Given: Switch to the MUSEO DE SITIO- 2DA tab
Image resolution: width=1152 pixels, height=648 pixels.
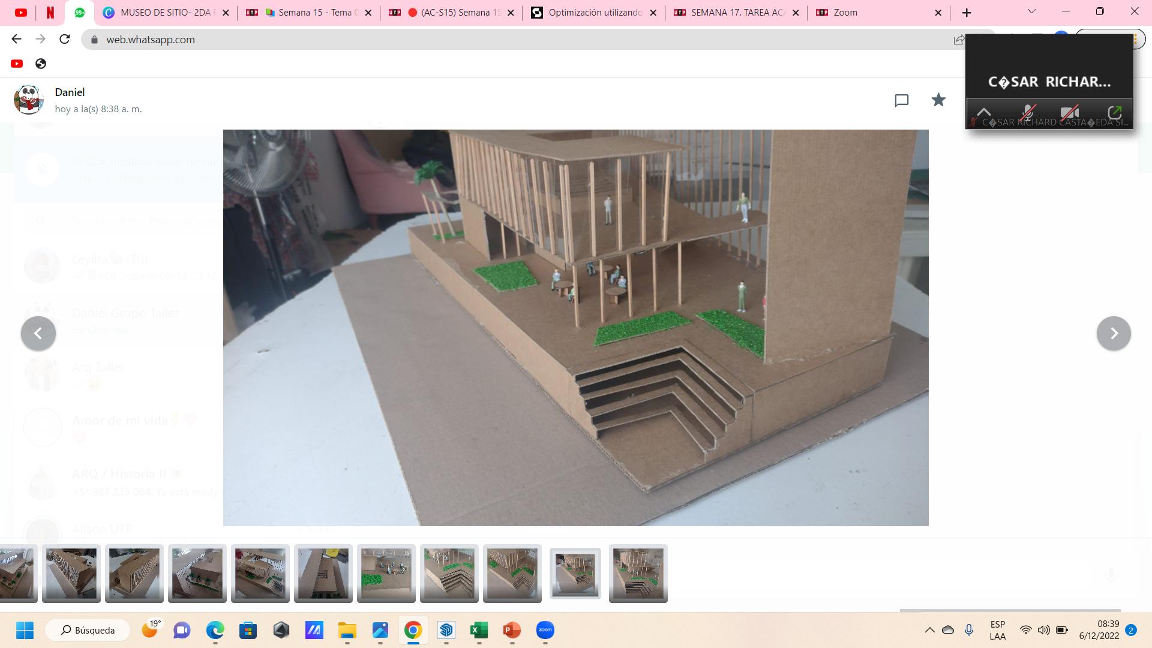Looking at the screenshot, I should (165, 13).
